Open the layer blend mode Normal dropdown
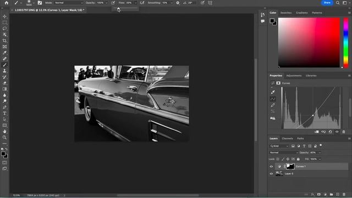Screen dimensions: 352x198 click(284, 153)
